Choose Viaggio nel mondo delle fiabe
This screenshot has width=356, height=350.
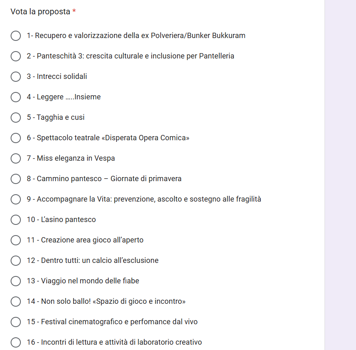tap(16, 281)
